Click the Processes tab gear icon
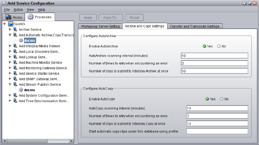The width and height of the screenshot is (259, 145). 31,17
